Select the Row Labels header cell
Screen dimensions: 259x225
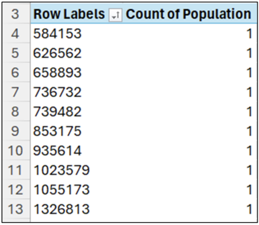click(69, 14)
